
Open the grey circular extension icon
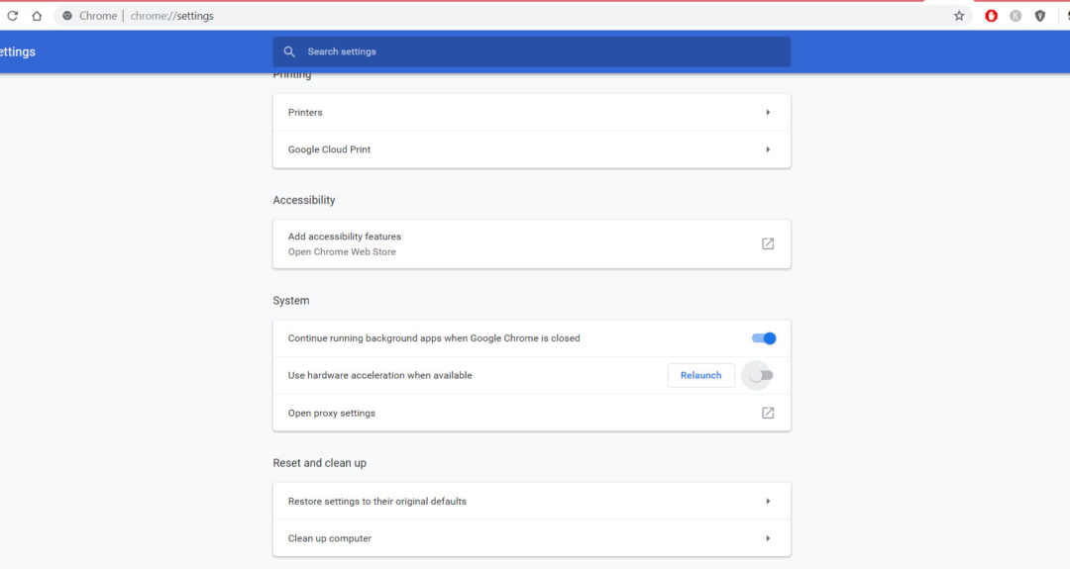point(1016,16)
